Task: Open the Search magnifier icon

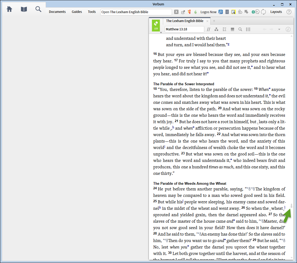Action: tap(38, 9)
